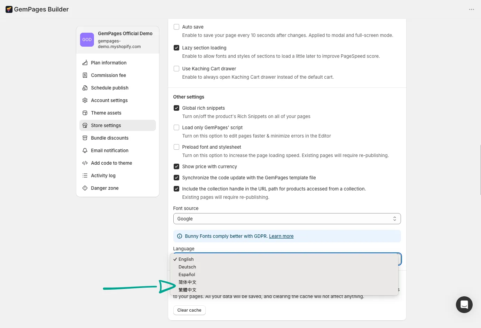
Task: Enable the Auto save checkbox
Action: pyautogui.click(x=176, y=27)
